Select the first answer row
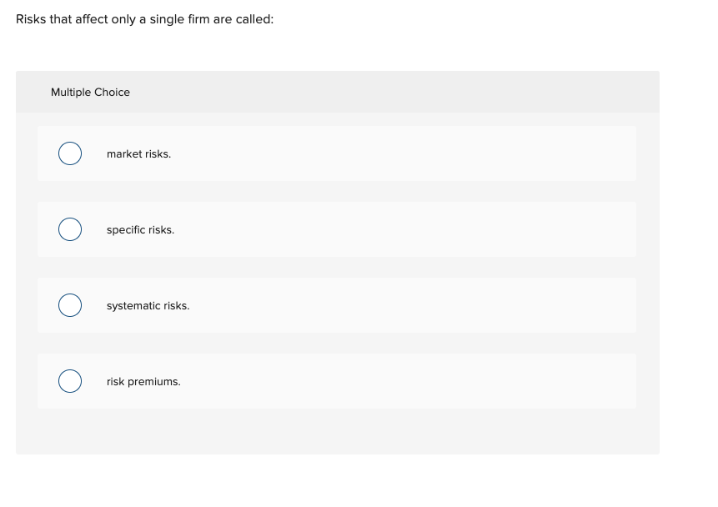The width and height of the screenshot is (718, 507). (x=337, y=153)
